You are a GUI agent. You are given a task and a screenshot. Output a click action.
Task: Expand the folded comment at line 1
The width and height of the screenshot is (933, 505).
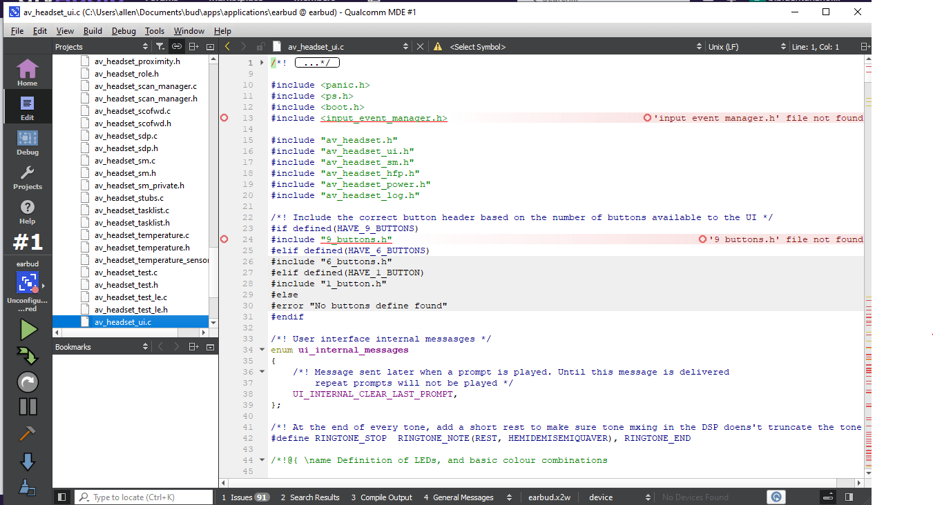click(261, 63)
